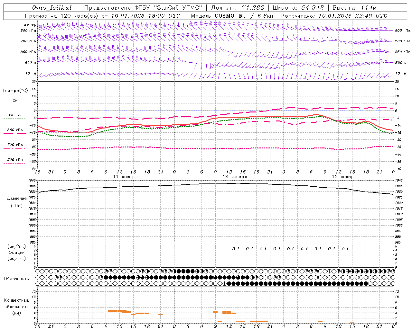Click the Модель COSMO-RU / 6.6км text
412x329 pixels.
click(x=232, y=16)
